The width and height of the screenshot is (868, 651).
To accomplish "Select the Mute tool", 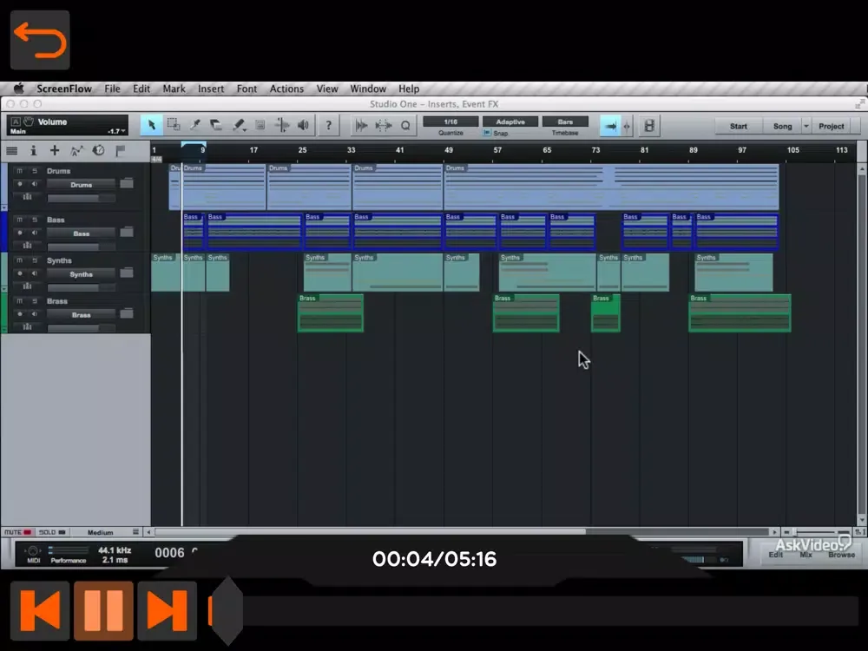I will point(260,125).
